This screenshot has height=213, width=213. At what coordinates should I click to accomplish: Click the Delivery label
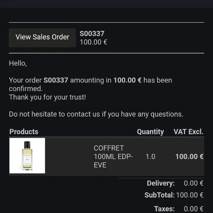click(x=161, y=183)
